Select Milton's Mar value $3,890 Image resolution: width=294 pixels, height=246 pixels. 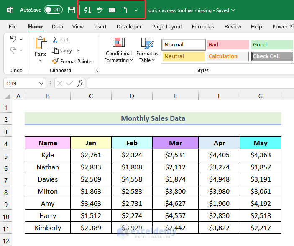(x=176, y=191)
